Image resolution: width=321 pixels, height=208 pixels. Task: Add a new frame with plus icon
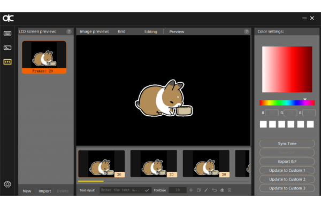191,190
